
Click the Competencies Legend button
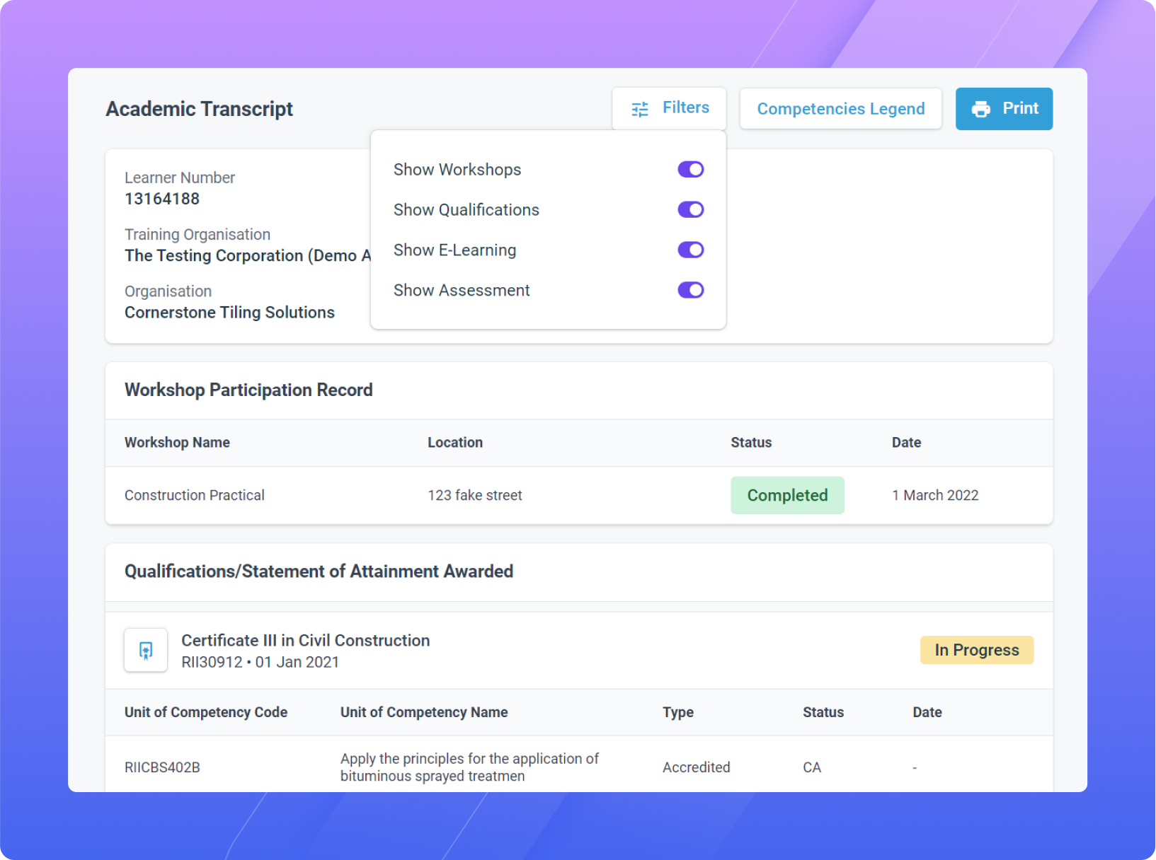(841, 108)
